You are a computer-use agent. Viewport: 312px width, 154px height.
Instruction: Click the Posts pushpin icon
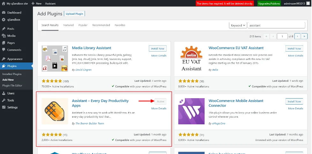(4, 29)
